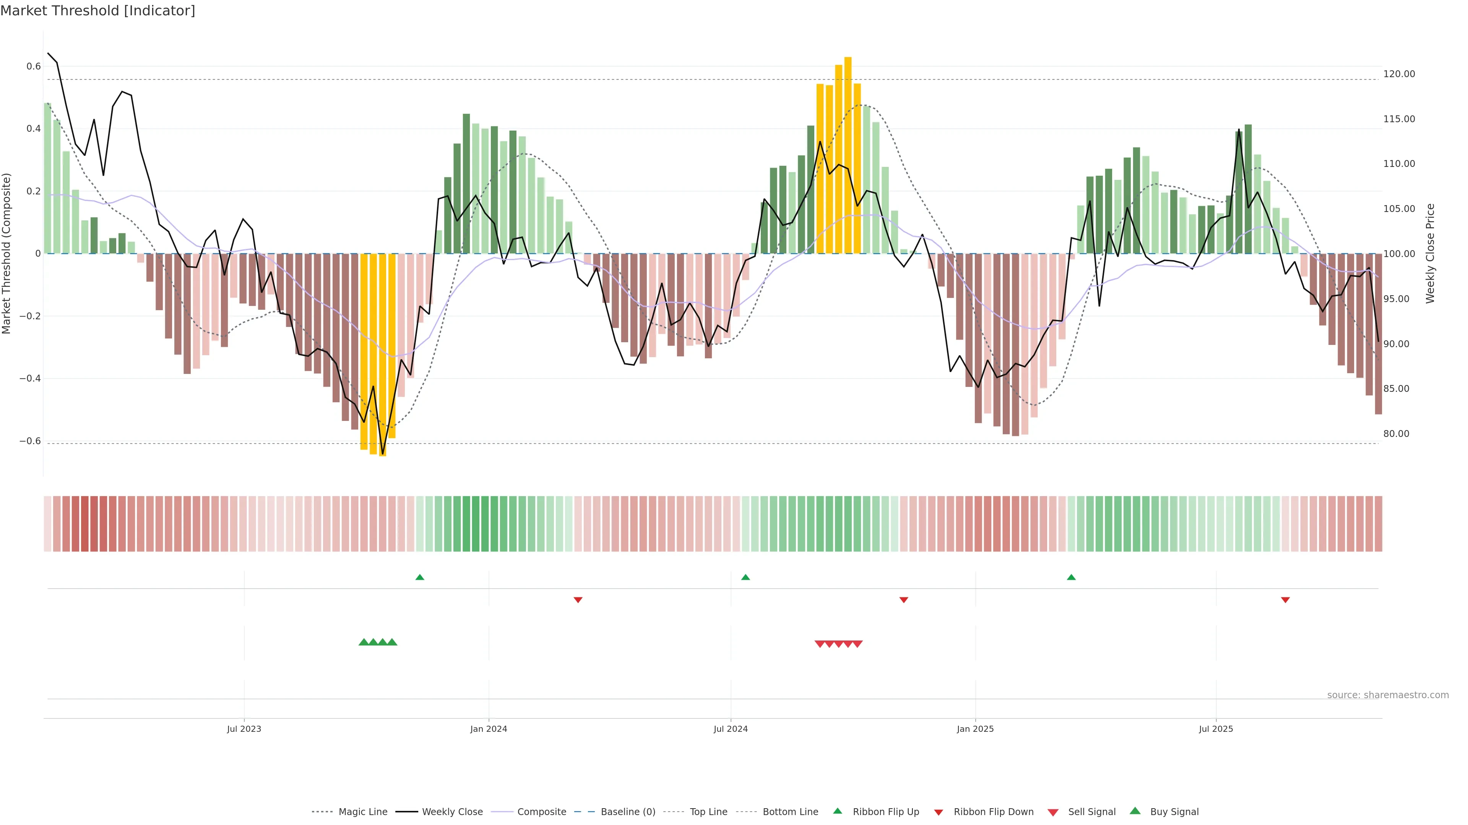This screenshot has width=1468, height=825.
Task: Click the Ribbon Flip Up legend triangle
Action: click(x=838, y=811)
